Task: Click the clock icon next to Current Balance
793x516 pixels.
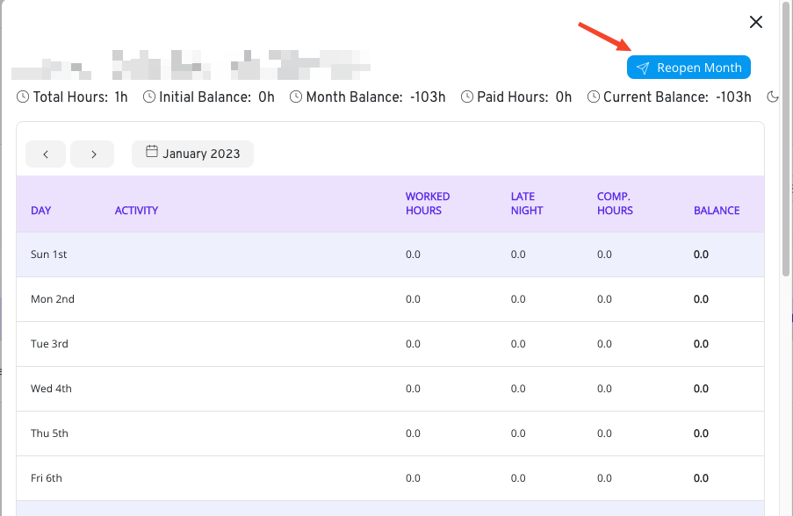Action: (x=594, y=97)
